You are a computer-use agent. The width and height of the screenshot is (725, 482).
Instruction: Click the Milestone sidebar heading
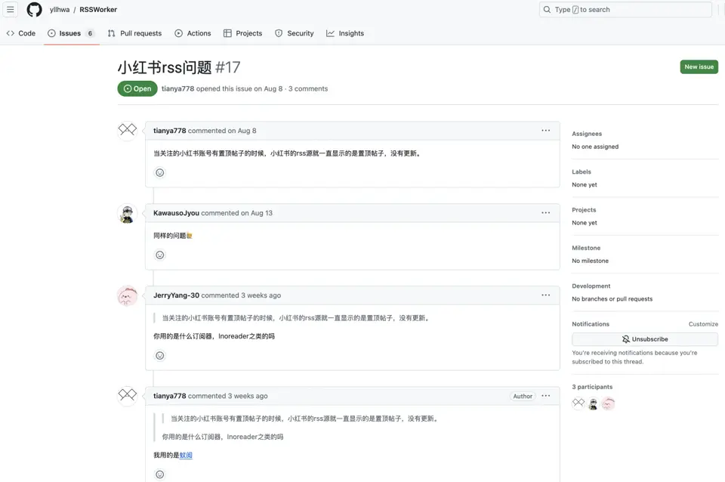[x=586, y=248]
